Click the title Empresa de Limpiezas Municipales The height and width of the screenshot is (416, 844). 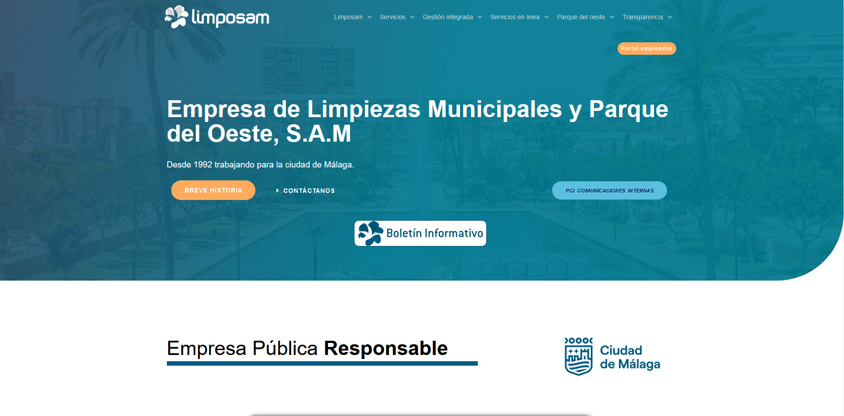click(417, 121)
